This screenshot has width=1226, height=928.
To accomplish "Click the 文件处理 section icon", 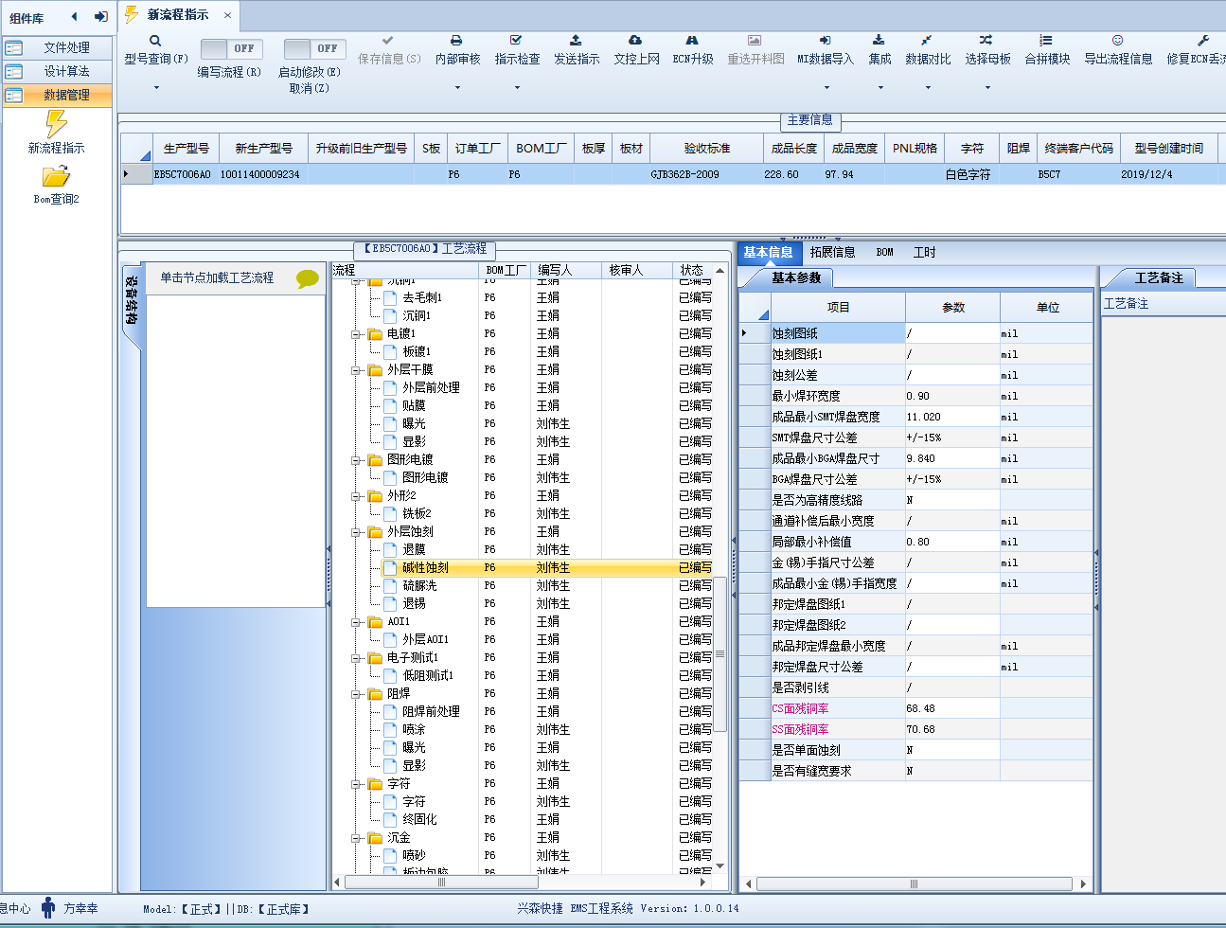I will pos(14,47).
